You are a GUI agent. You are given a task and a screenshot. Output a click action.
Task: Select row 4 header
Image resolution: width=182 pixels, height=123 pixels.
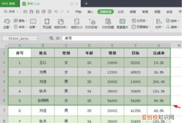pos(4,81)
